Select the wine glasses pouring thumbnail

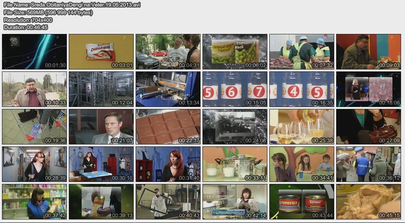click(302, 127)
